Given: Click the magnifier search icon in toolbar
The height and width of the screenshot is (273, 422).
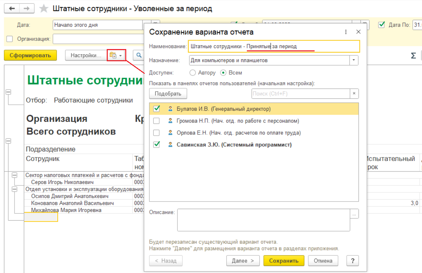Looking at the screenshot, I should 139,55.
